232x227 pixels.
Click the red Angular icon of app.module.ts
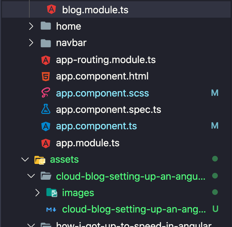coord(46,143)
